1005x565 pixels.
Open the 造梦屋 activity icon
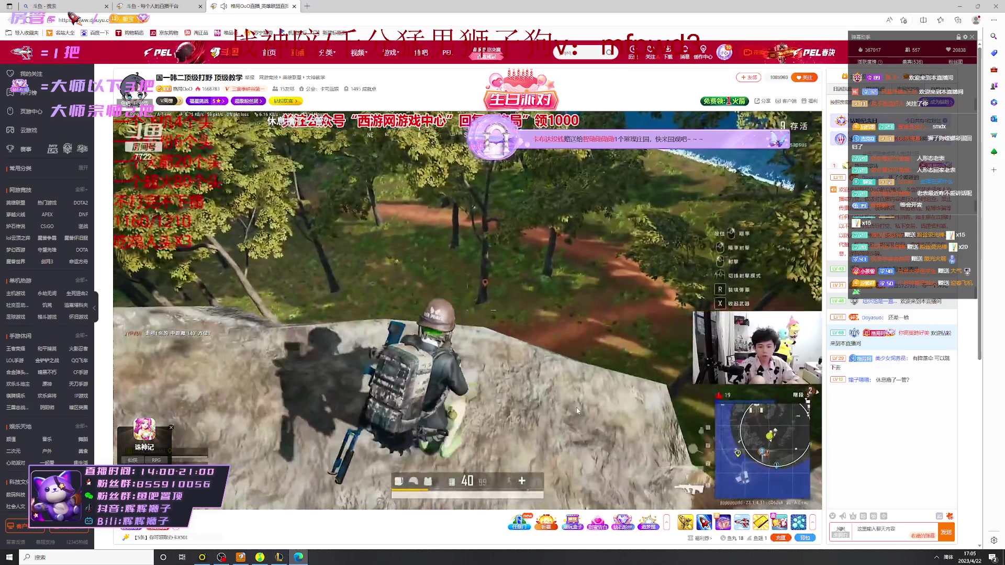coord(648,522)
